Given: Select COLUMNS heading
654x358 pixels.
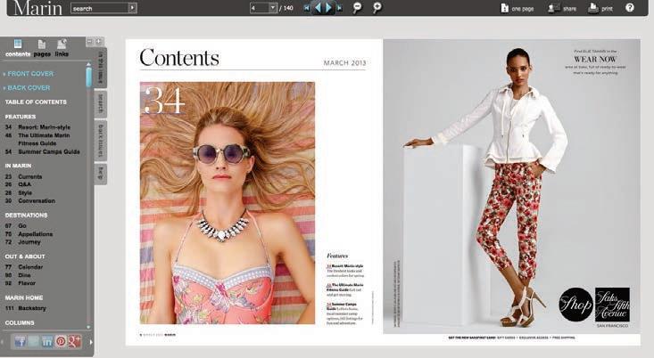Looking at the screenshot, I should [x=20, y=323].
